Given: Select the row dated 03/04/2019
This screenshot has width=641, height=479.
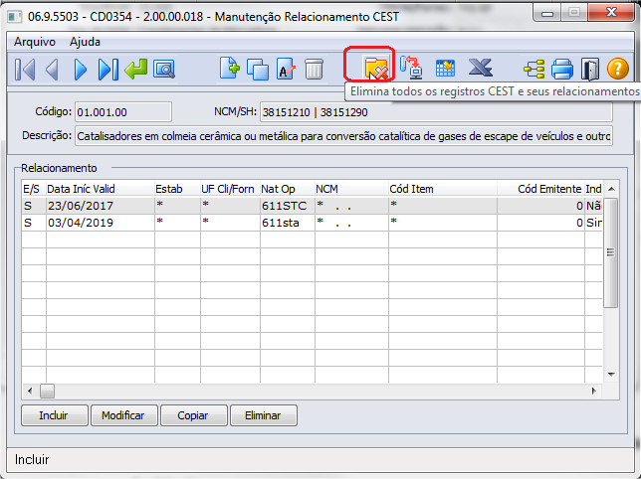Looking at the screenshot, I should 312,223.
